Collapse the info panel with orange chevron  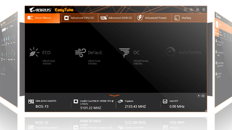[114, 96]
